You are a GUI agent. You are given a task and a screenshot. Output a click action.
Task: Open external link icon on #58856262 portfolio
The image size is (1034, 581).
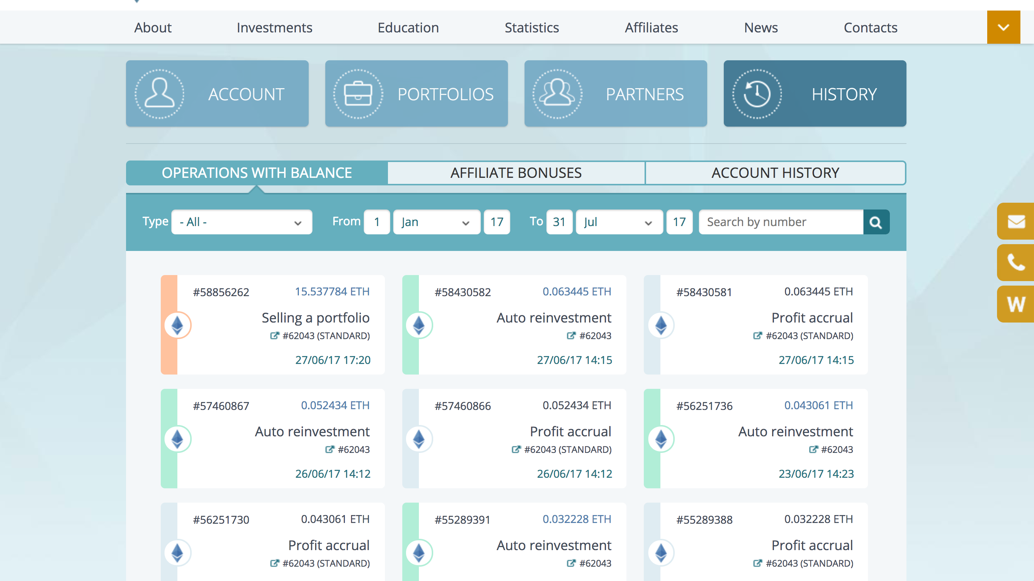(275, 335)
